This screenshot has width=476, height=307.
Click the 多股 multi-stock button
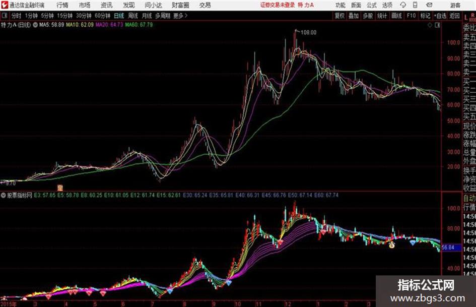(x=368, y=16)
